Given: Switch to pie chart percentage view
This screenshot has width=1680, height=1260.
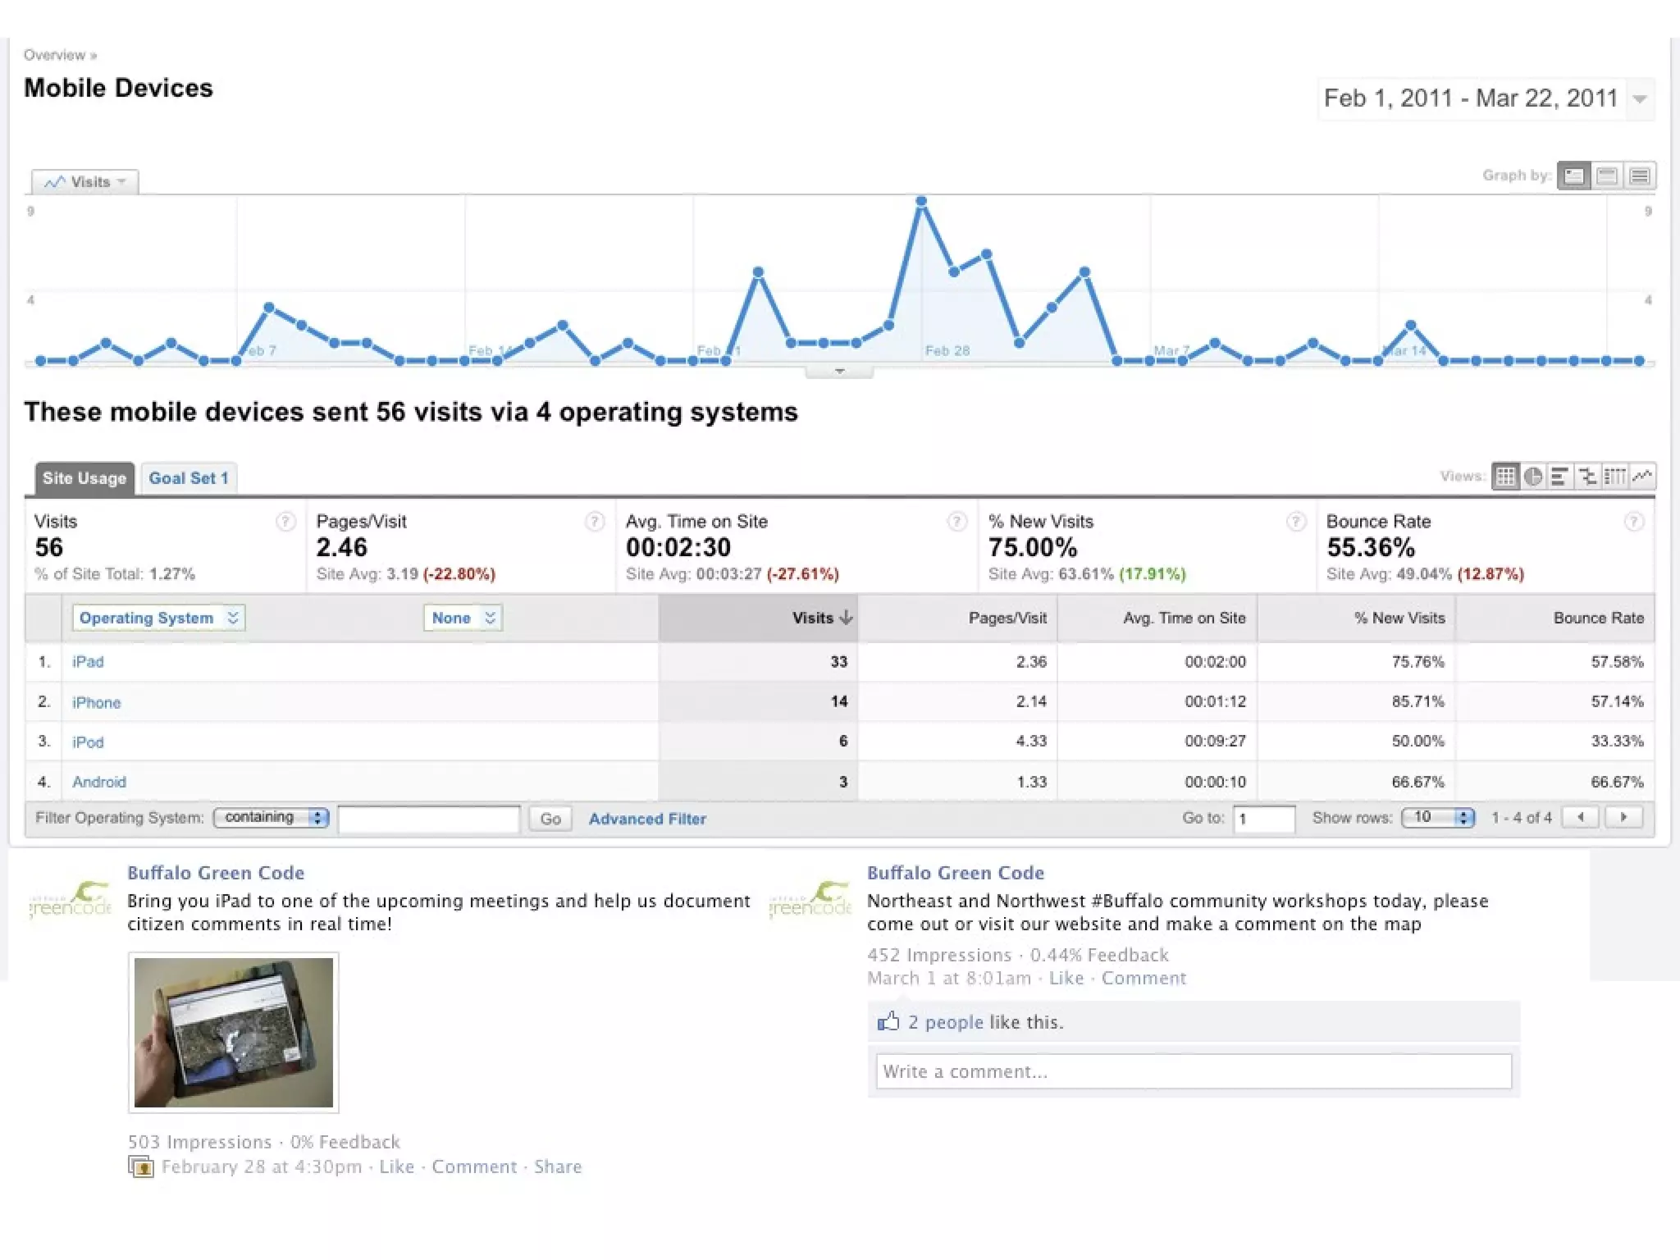Looking at the screenshot, I should (1532, 477).
